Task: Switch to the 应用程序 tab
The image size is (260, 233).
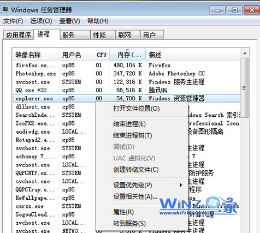Action: tap(19, 35)
